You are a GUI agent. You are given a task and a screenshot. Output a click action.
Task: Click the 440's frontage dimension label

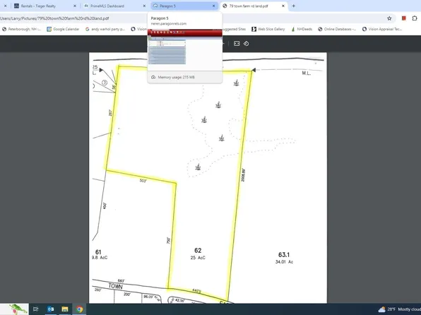[196, 291]
